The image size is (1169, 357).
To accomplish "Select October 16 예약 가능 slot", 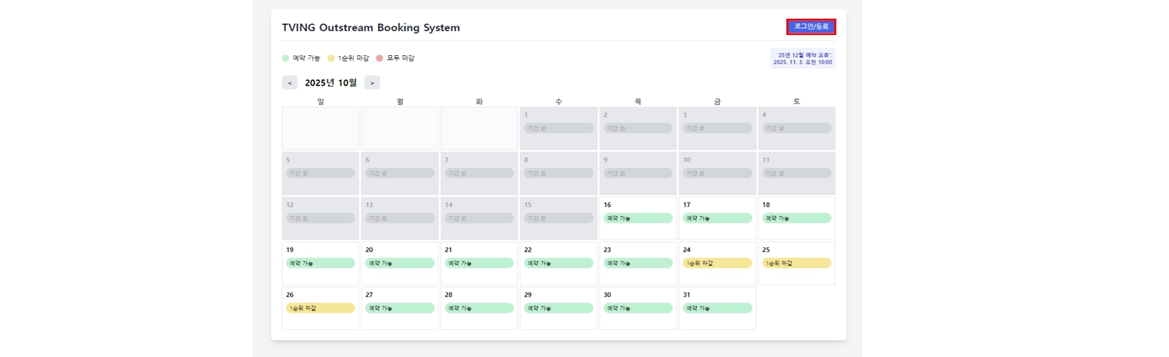I will (x=637, y=219).
